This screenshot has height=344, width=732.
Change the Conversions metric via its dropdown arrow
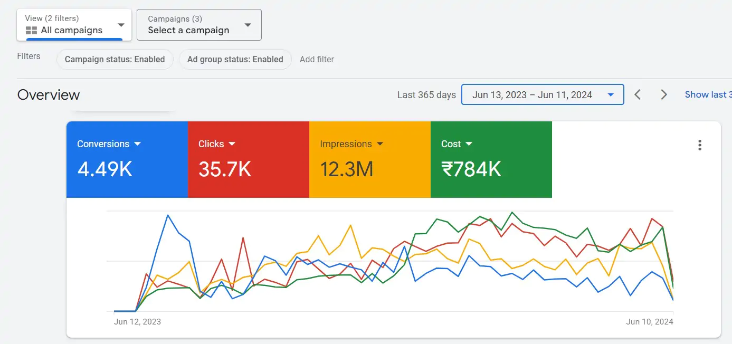pyautogui.click(x=138, y=144)
